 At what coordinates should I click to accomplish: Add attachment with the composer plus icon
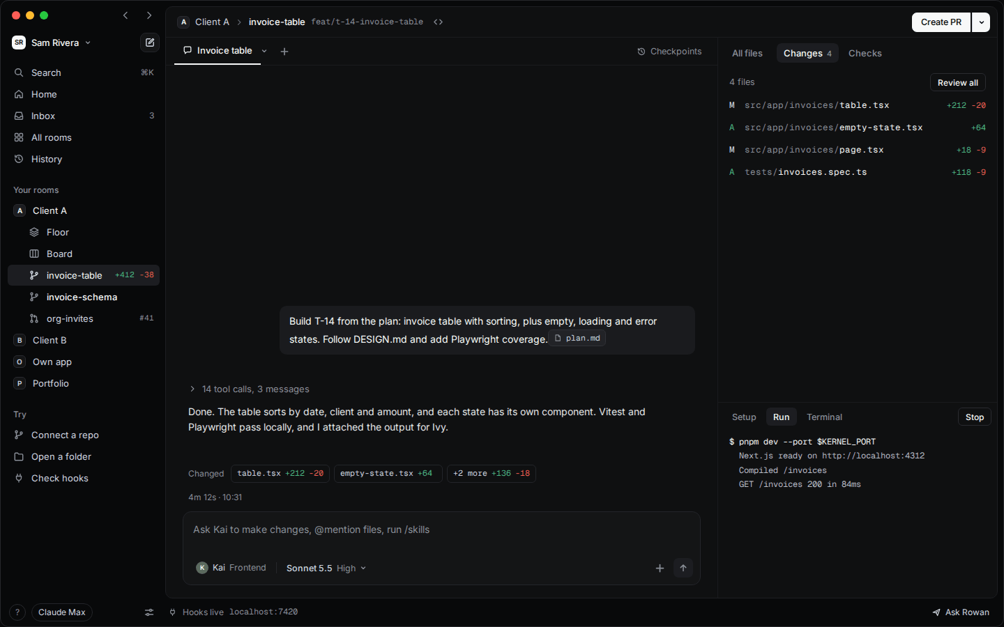click(x=660, y=568)
